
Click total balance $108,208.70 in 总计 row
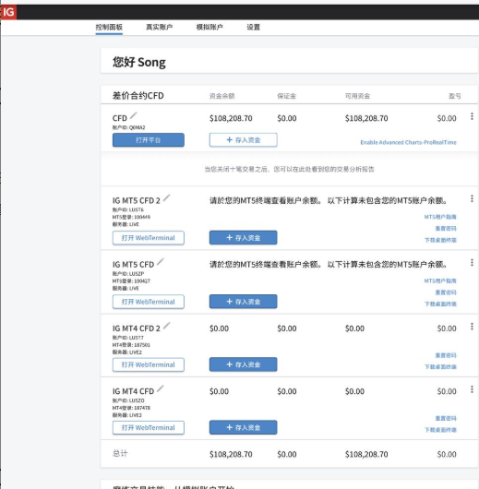(231, 454)
